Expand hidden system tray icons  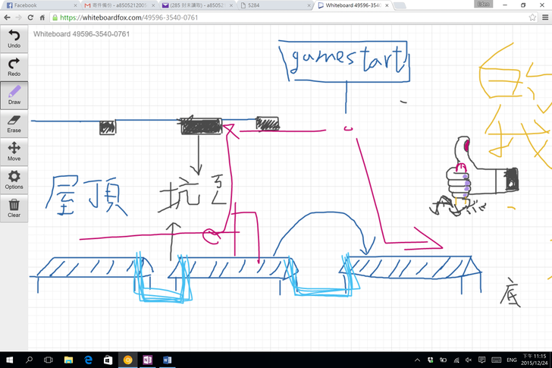418,360
